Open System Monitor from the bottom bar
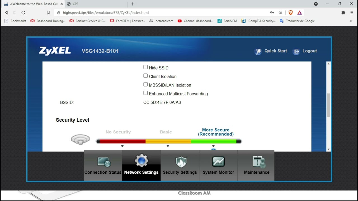 tap(218, 165)
